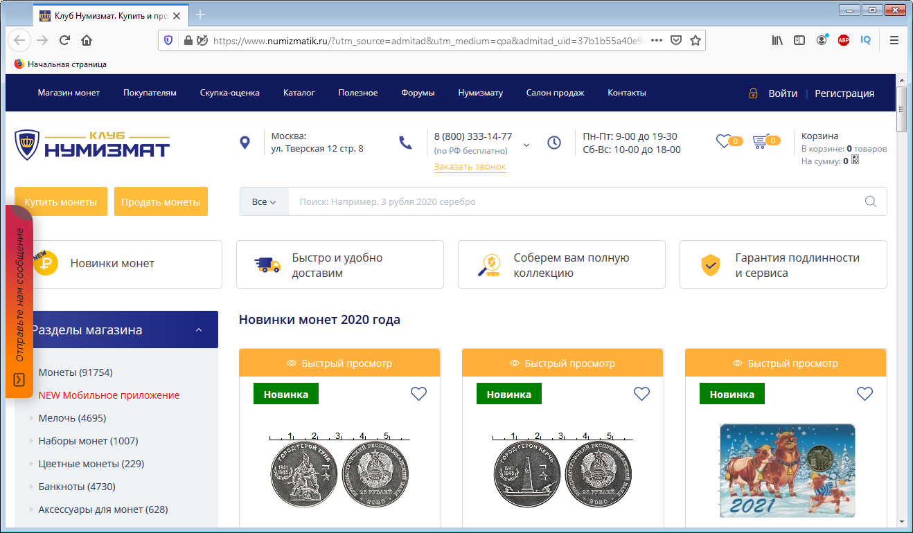Open the Firefox account icon
This screenshot has height=533, width=913.
[x=822, y=40]
